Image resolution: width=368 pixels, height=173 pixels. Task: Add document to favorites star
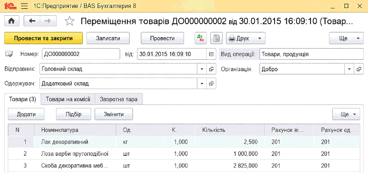click(70, 21)
